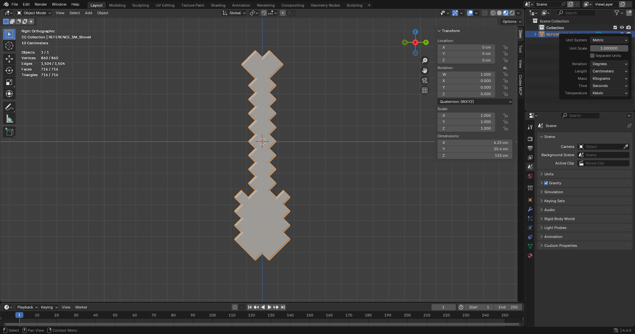635x334 pixels.
Task: Toggle camera view icon in viewport
Action: point(425,80)
